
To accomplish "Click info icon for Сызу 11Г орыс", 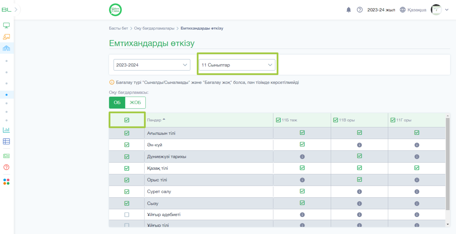I will pyautogui.click(x=417, y=204).
